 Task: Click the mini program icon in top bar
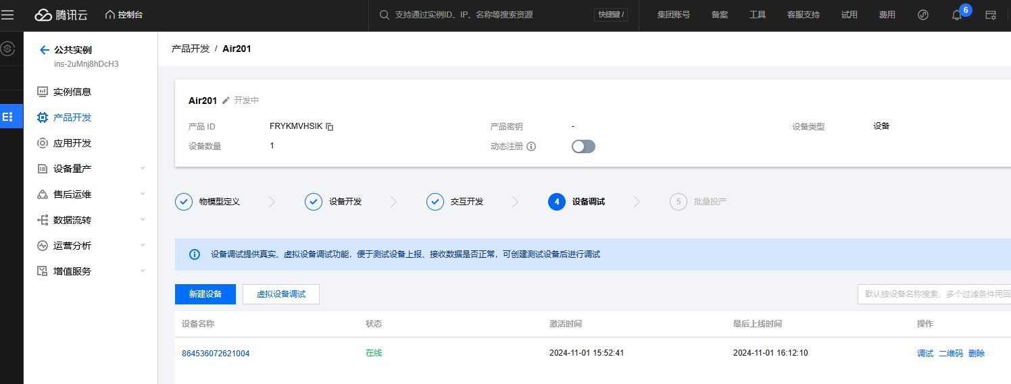[923, 15]
